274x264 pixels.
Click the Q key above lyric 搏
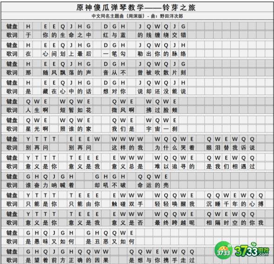tap(261, 195)
